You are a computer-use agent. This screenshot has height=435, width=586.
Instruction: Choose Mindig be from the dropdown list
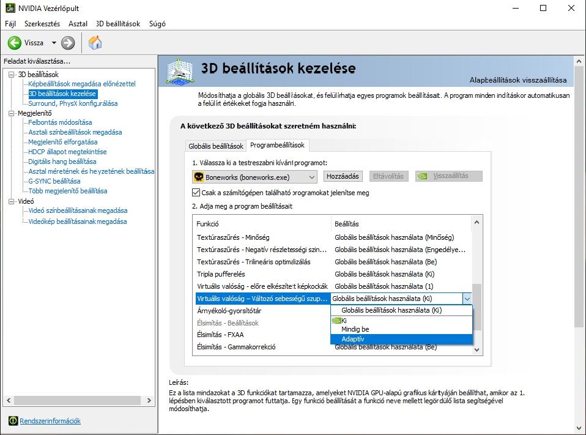[401, 329]
